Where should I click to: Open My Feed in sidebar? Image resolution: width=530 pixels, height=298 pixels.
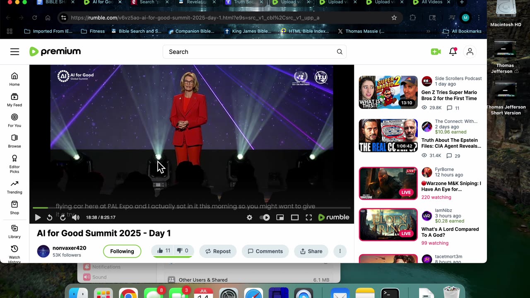tap(14, 100)
